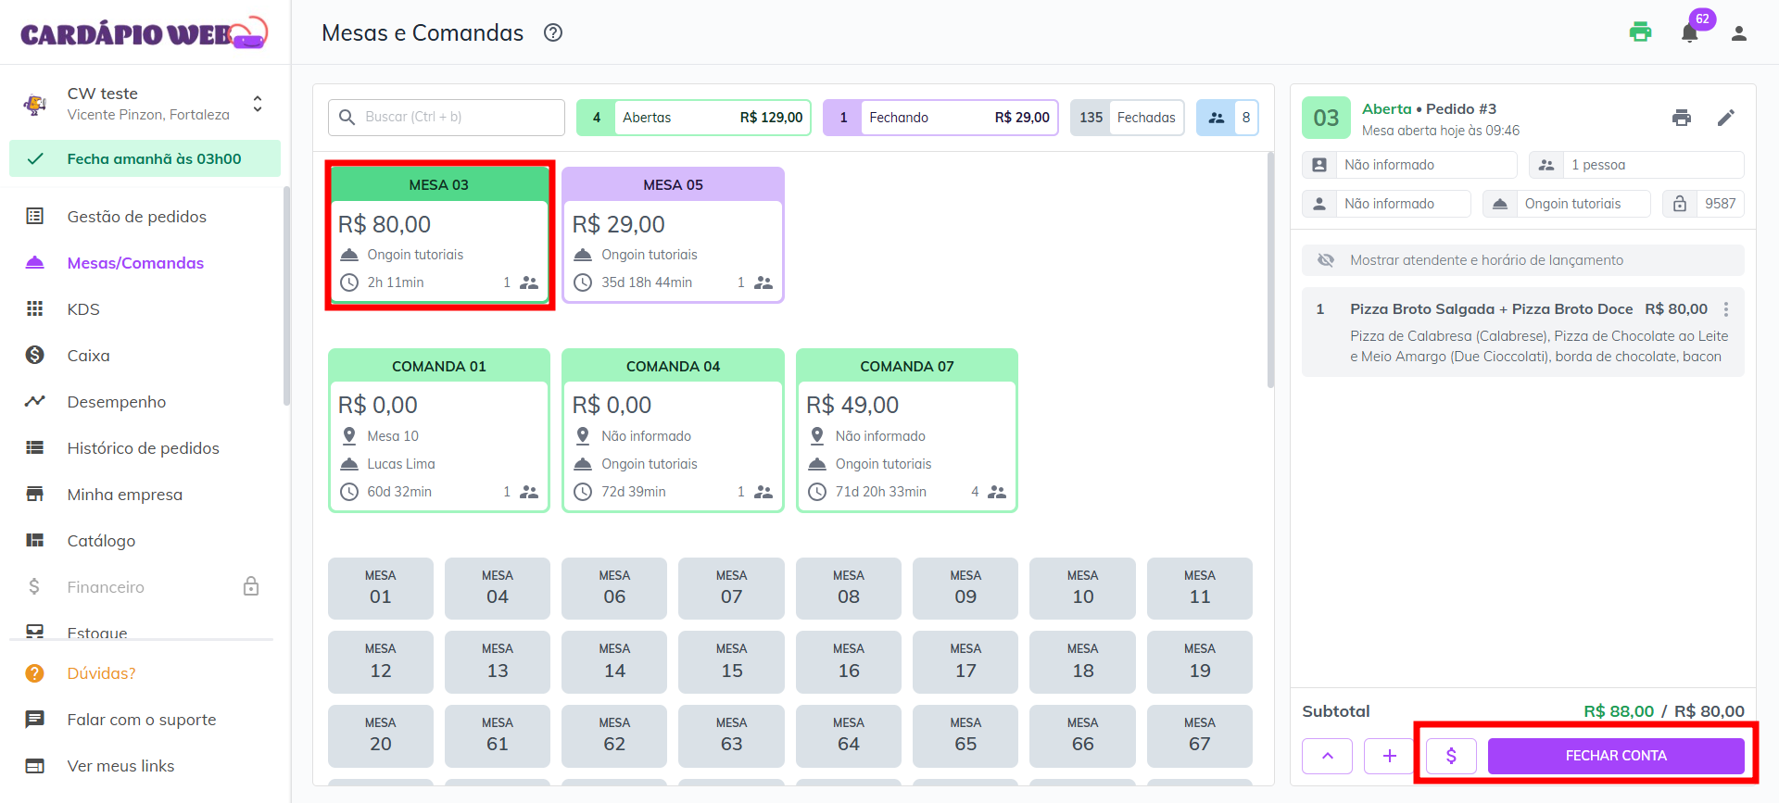The height and width of the screenshot is (803, 1779).
Task: Click the green printer icon in header
Action: coord(1640,32)
